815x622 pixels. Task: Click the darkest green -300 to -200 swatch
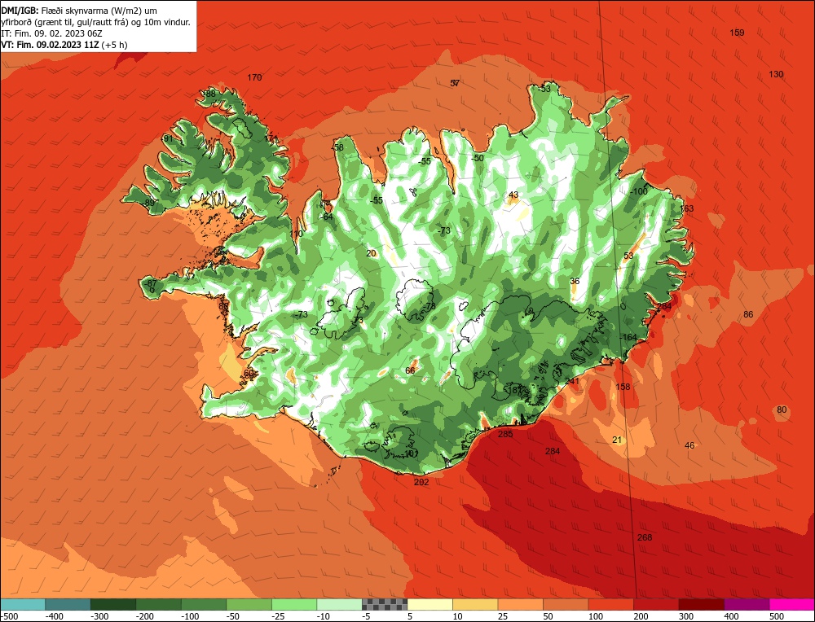click(x=113, y=604)
